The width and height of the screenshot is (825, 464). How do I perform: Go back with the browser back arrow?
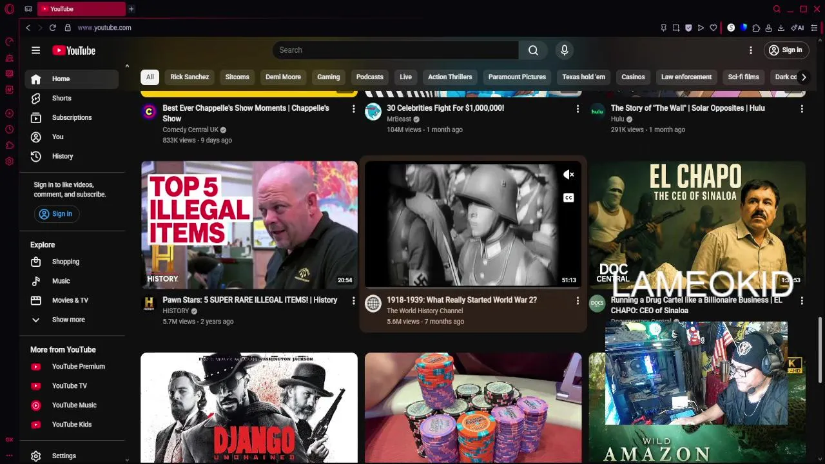tap(28, 28)
